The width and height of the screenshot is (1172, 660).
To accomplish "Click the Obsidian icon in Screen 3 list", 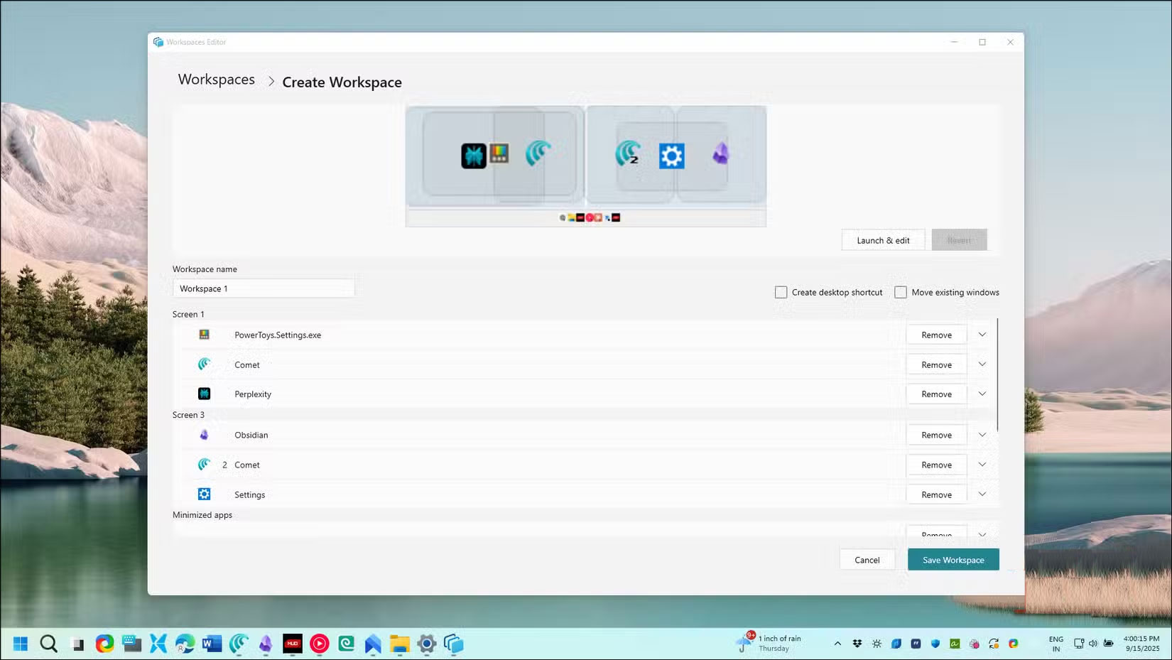I will (205, 434).
